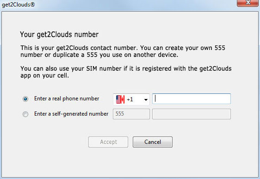
Task: Select the self-generated number radio button
Action: coord(25,114)
